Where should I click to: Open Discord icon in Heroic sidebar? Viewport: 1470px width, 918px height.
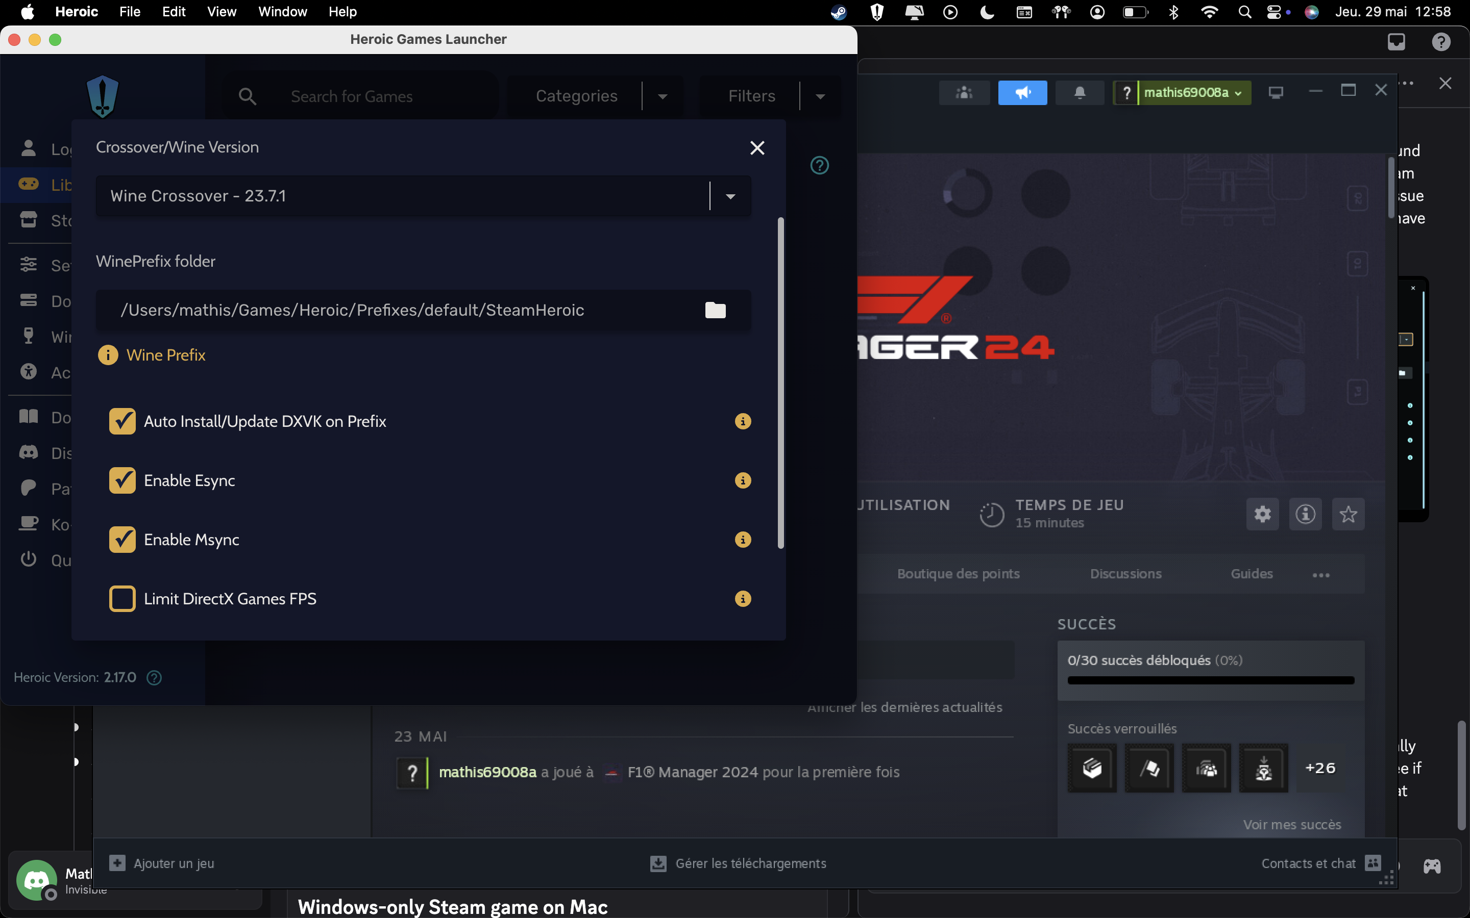[29, 452]
